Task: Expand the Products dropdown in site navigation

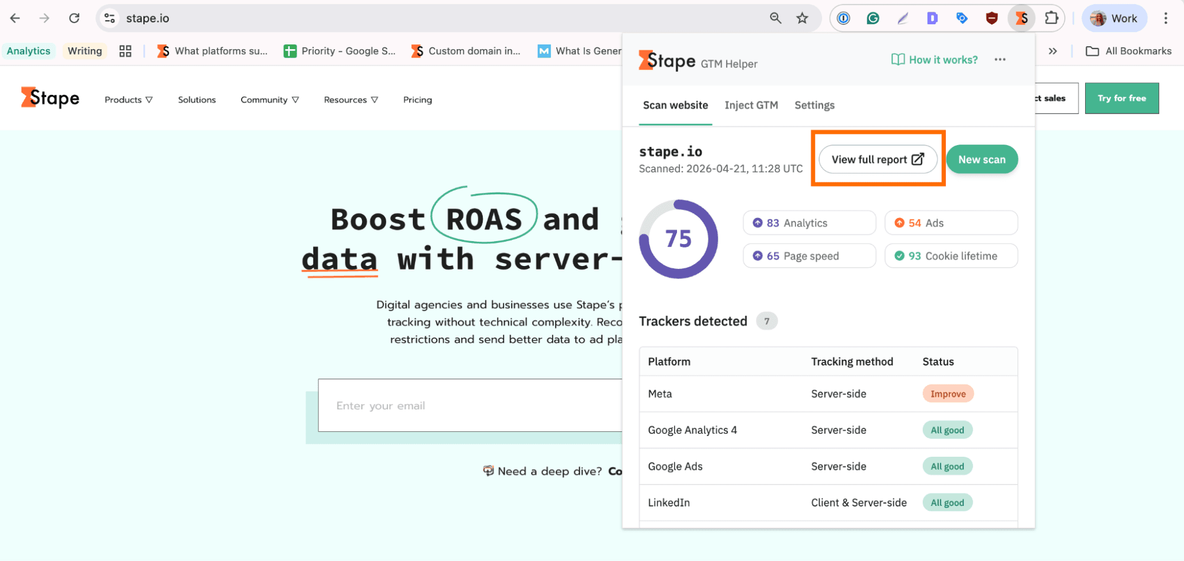Action: pyautogui.click(x=129, y=100)
